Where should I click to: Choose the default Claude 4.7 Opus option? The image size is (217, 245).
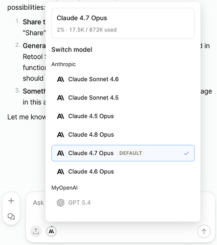[x=123, y=153]
